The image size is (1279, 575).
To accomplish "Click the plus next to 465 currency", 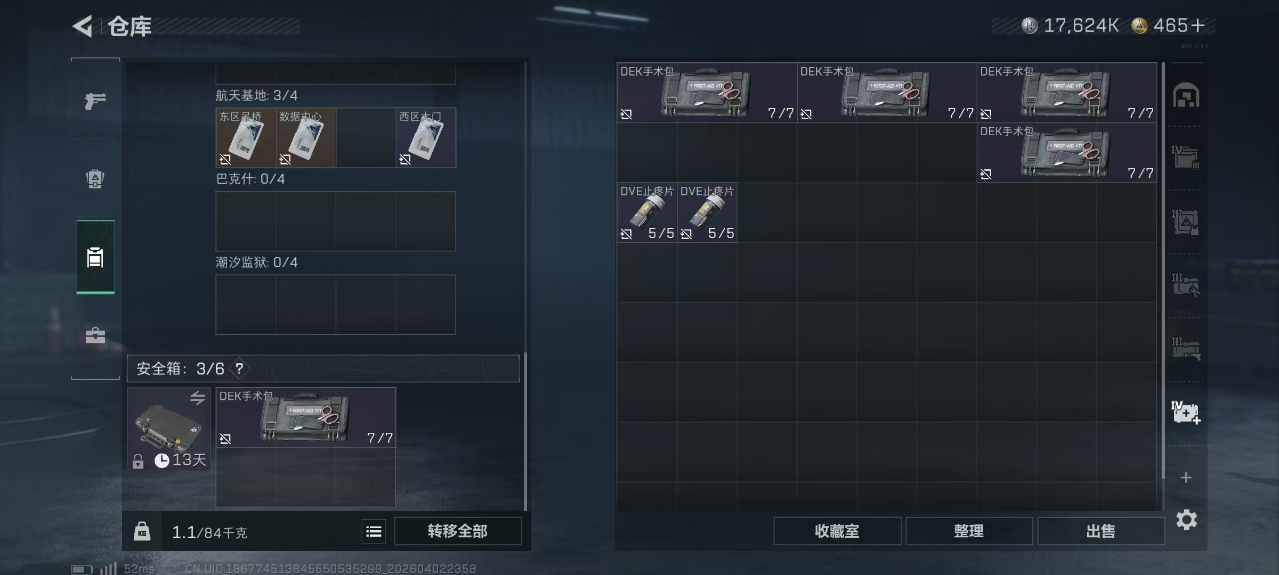I will (x=1197, y=26).
